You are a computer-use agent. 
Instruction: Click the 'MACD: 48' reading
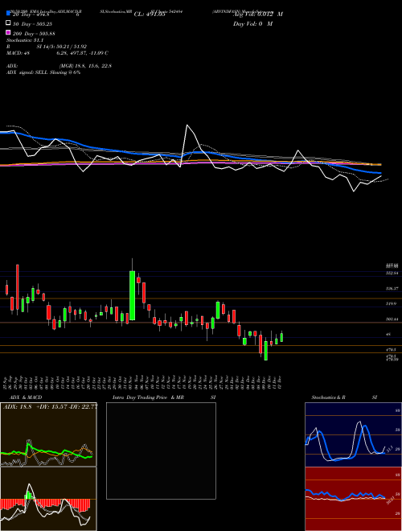[x=18, y=53]
